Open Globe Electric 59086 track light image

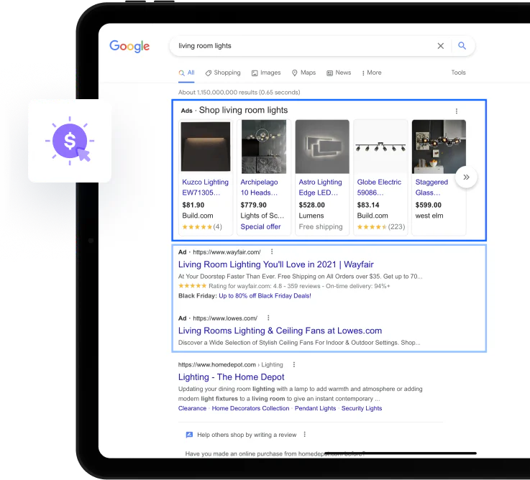[380, 147]
